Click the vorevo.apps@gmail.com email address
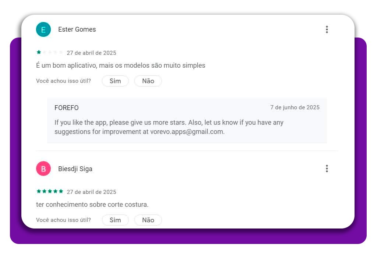 [187, 132]
